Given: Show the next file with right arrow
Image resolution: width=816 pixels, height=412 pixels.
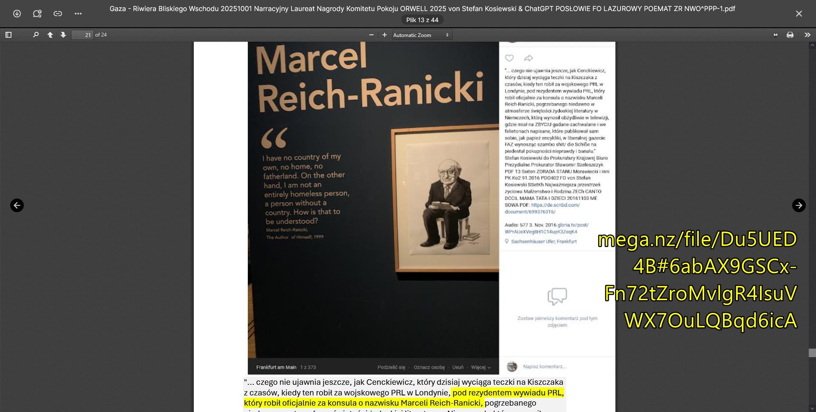Looking at the screenshot, I should coord(799,205).
